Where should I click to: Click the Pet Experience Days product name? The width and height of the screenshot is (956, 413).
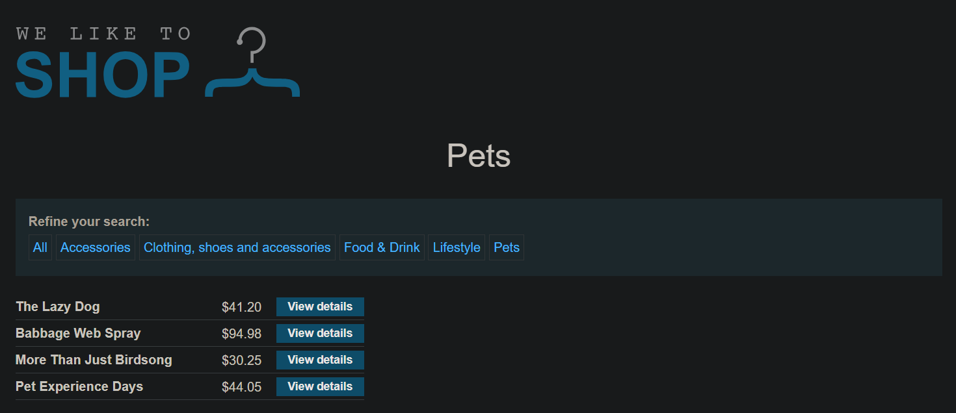(x=79, y=386)
